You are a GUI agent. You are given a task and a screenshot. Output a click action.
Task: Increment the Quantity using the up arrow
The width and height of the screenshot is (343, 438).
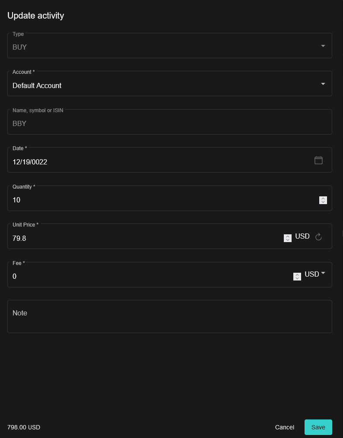(323, 198)
